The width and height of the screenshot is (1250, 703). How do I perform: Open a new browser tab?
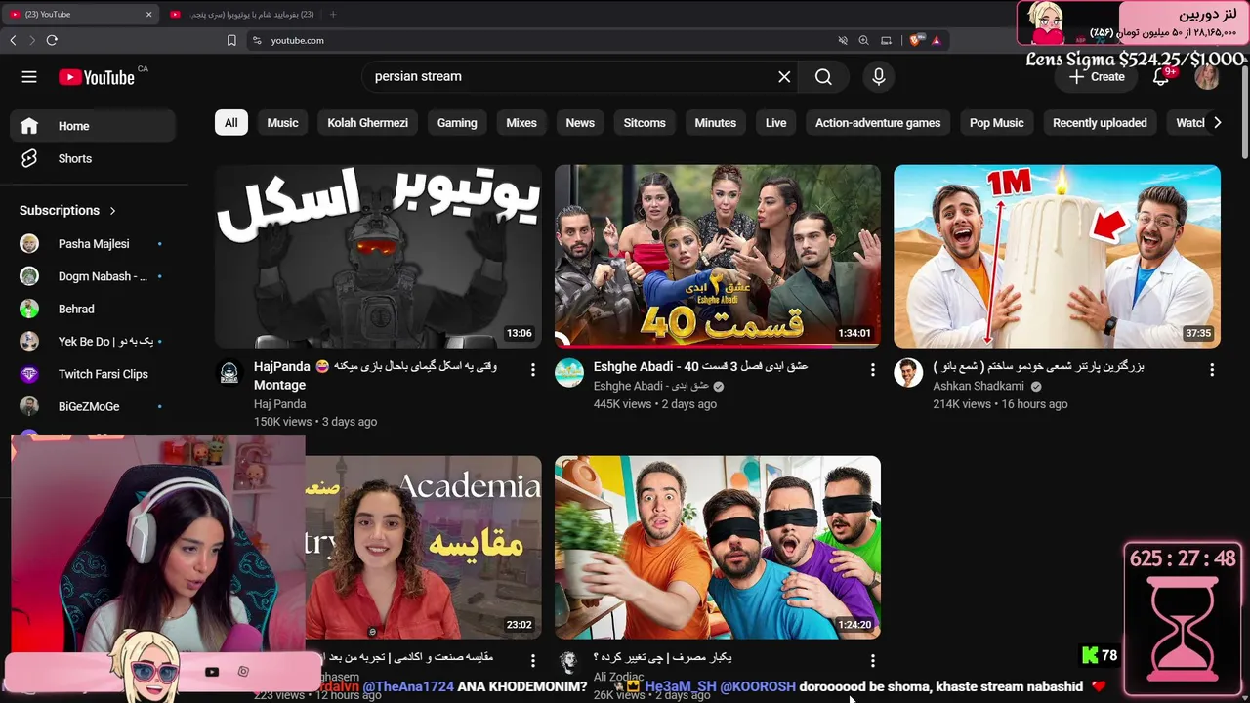(x=333, y=14)
